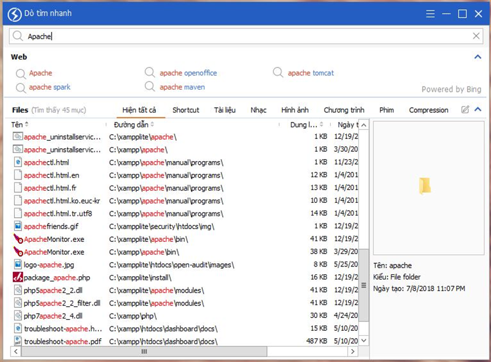Click icon of apache_uninstallservice in xampplite
The height and width of the screenshot is (362, 491).
18,137
